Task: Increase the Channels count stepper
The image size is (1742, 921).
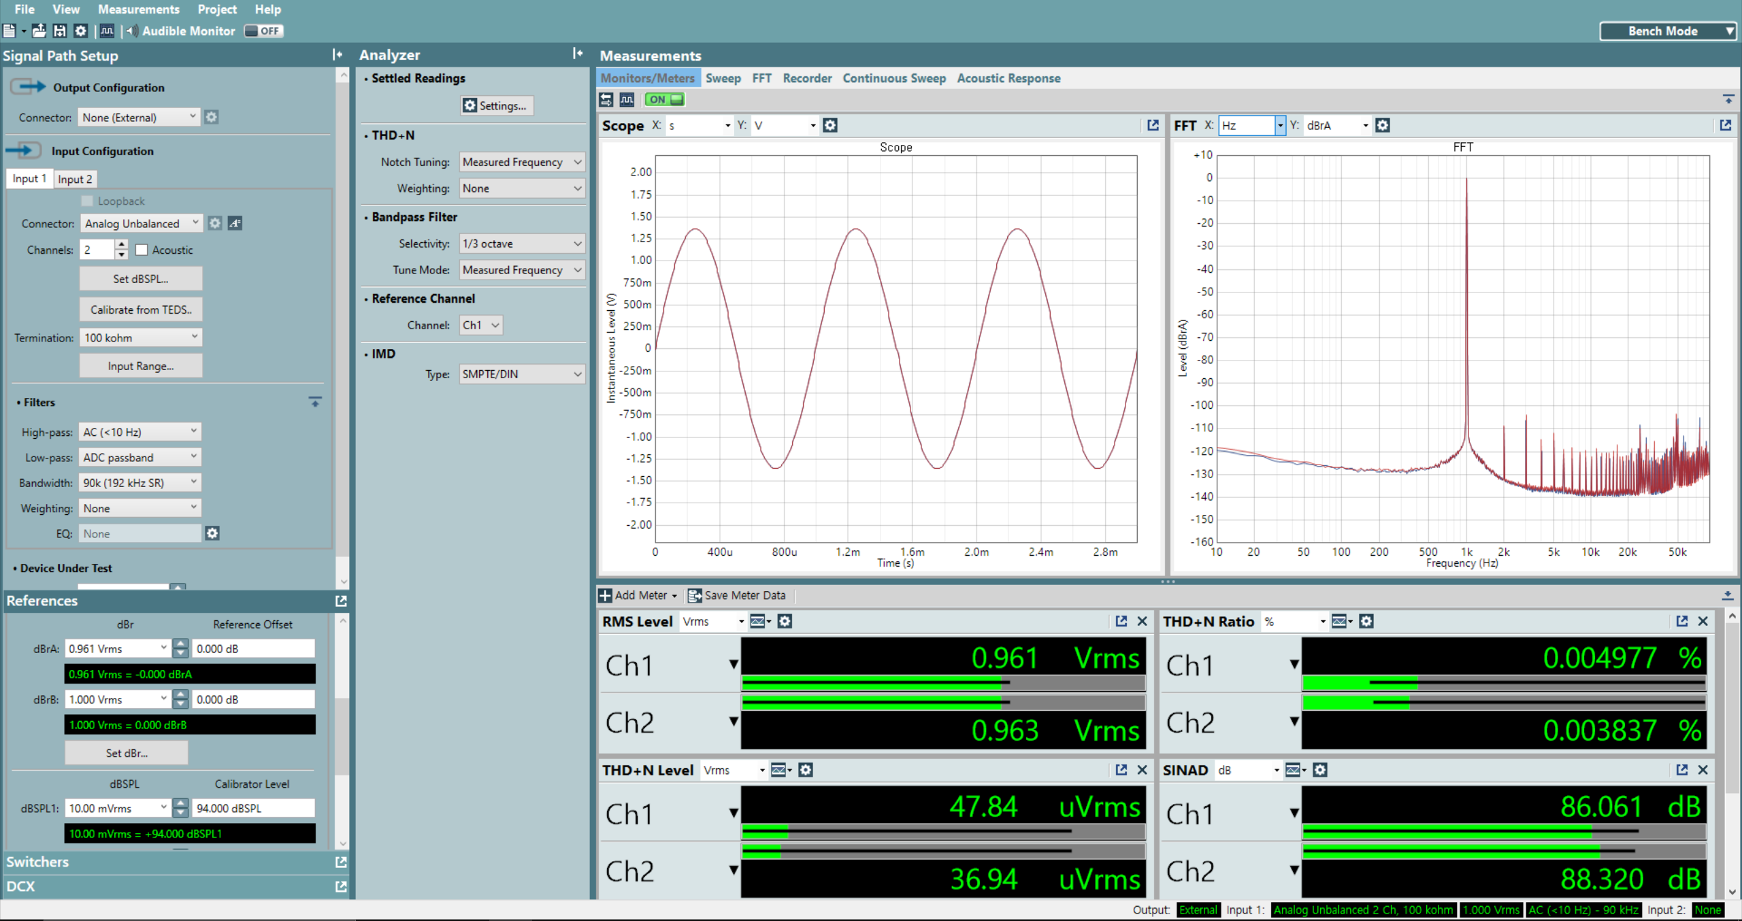Action: click(x=121, y=245)
